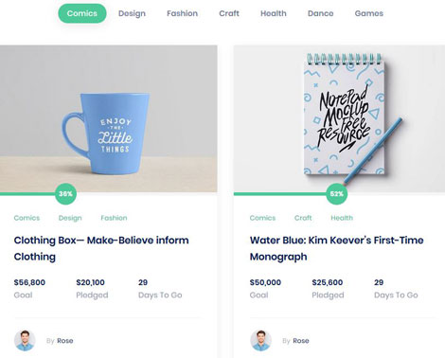Open the notepad mockup project image
The height and width of the screenshot is (358, 445).
click(x=339, y=118)
